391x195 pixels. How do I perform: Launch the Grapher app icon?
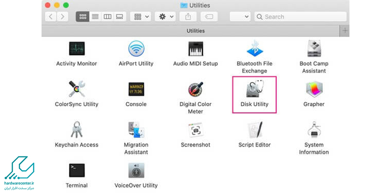pos(314,89)
